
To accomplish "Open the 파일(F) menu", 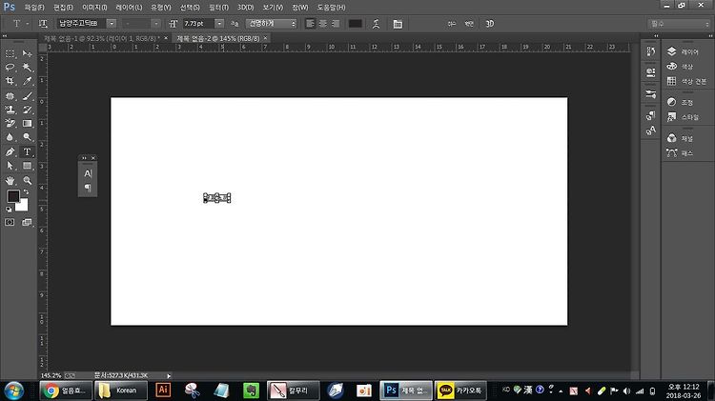I will 34,8.
